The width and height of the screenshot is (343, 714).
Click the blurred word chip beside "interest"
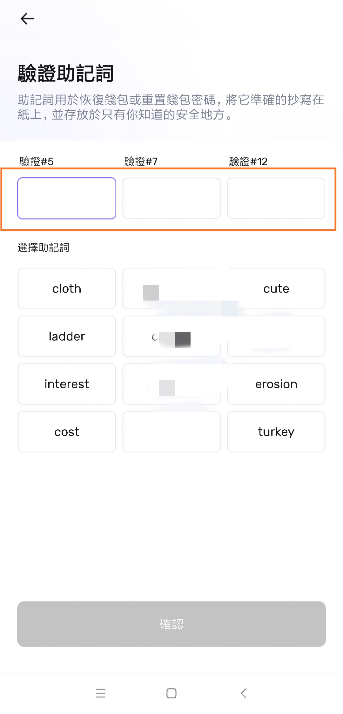[171, 384]
